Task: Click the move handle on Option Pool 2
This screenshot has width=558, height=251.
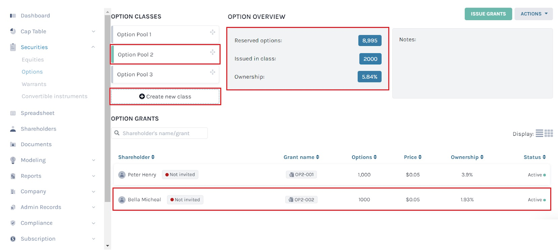Action: click(x=212, y=52)
